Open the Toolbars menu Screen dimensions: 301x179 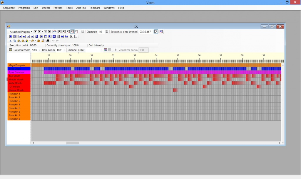point(94,8)
